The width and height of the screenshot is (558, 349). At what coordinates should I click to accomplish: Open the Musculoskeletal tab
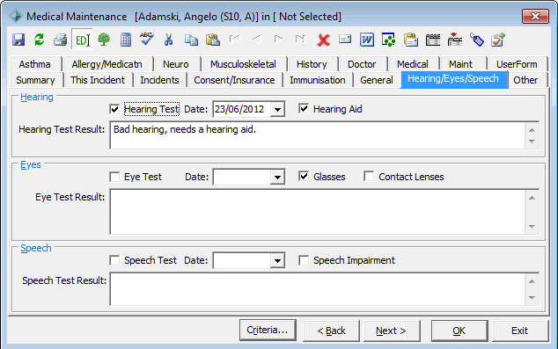(x=243, y=64)
